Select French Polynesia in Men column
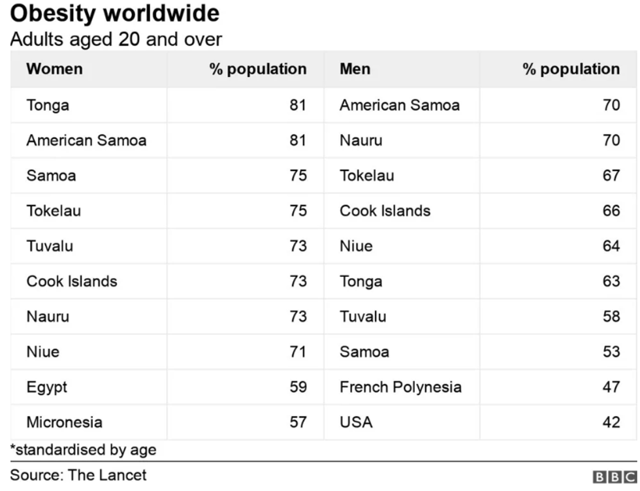The image size is (640, 491). pyautogui.click(x=400, y=387)
